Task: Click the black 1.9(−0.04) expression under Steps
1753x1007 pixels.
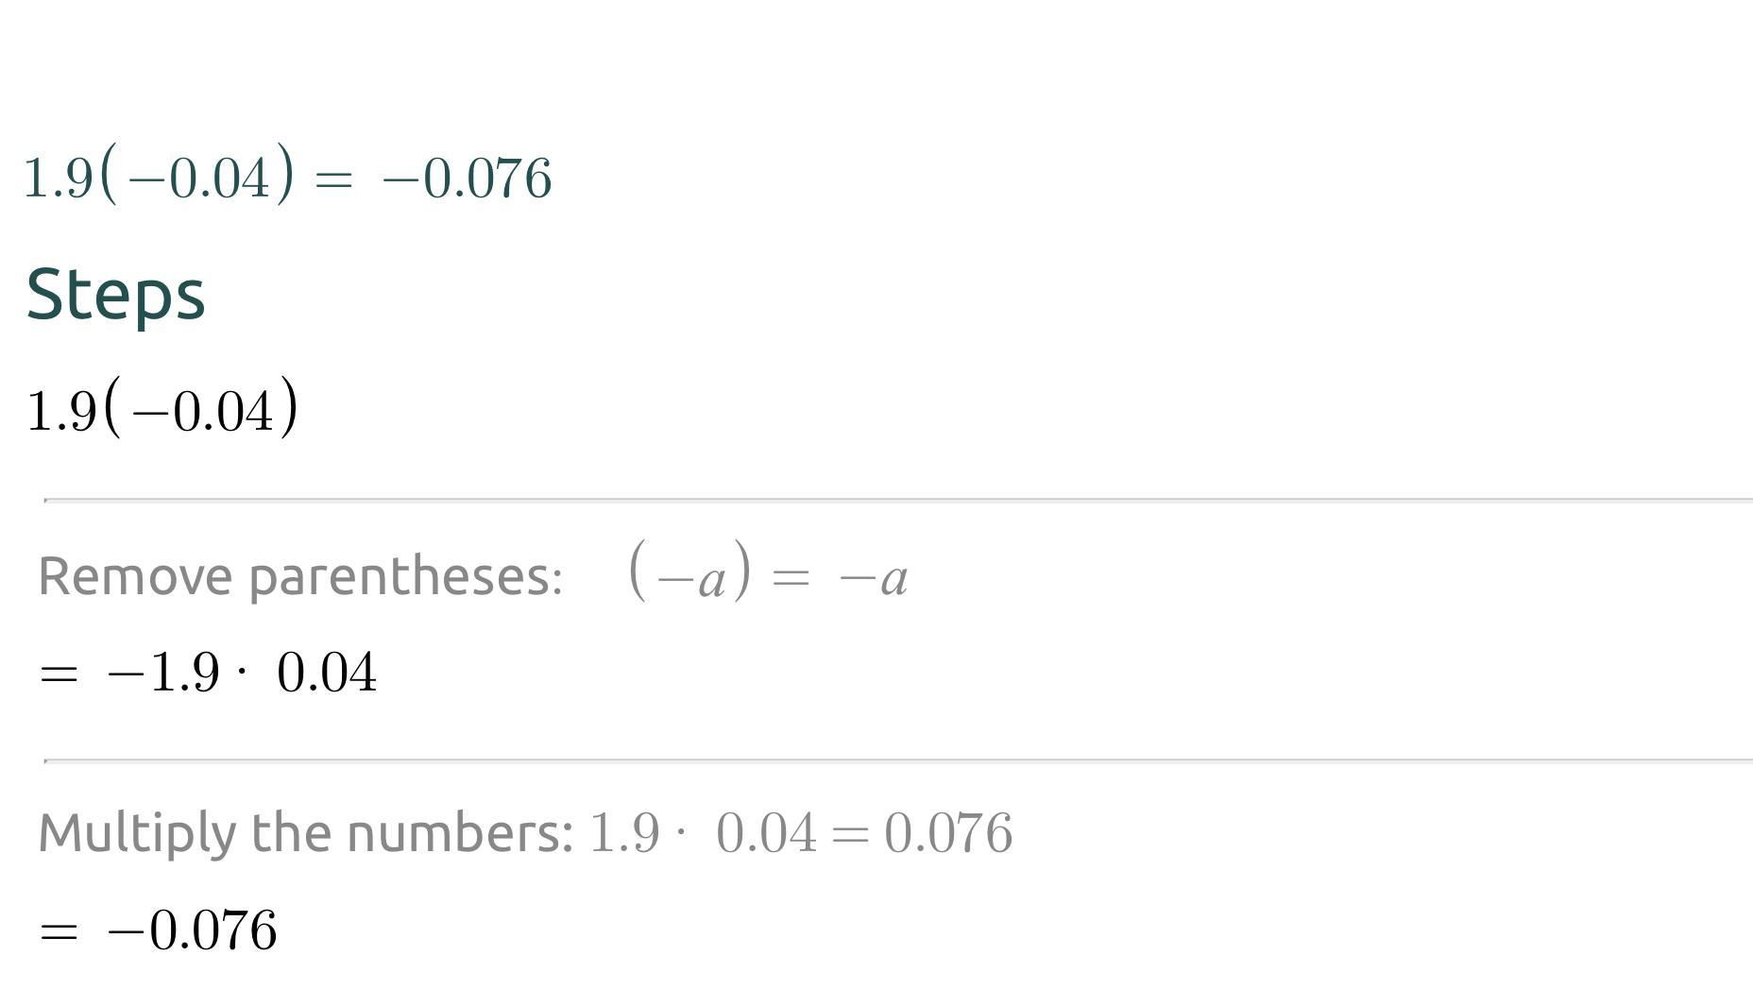Action: (x=162, y=407)
